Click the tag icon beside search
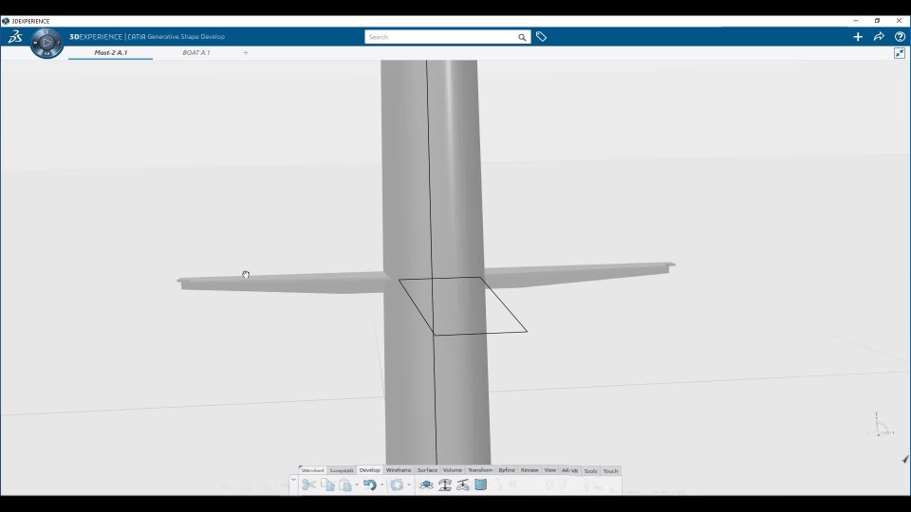The width and height of the screenshot is (911, 512). click(541, 37)
